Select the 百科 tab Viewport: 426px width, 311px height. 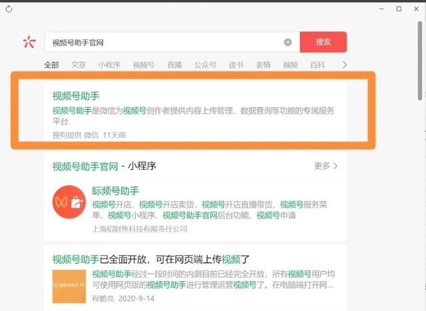pos(318,65)
